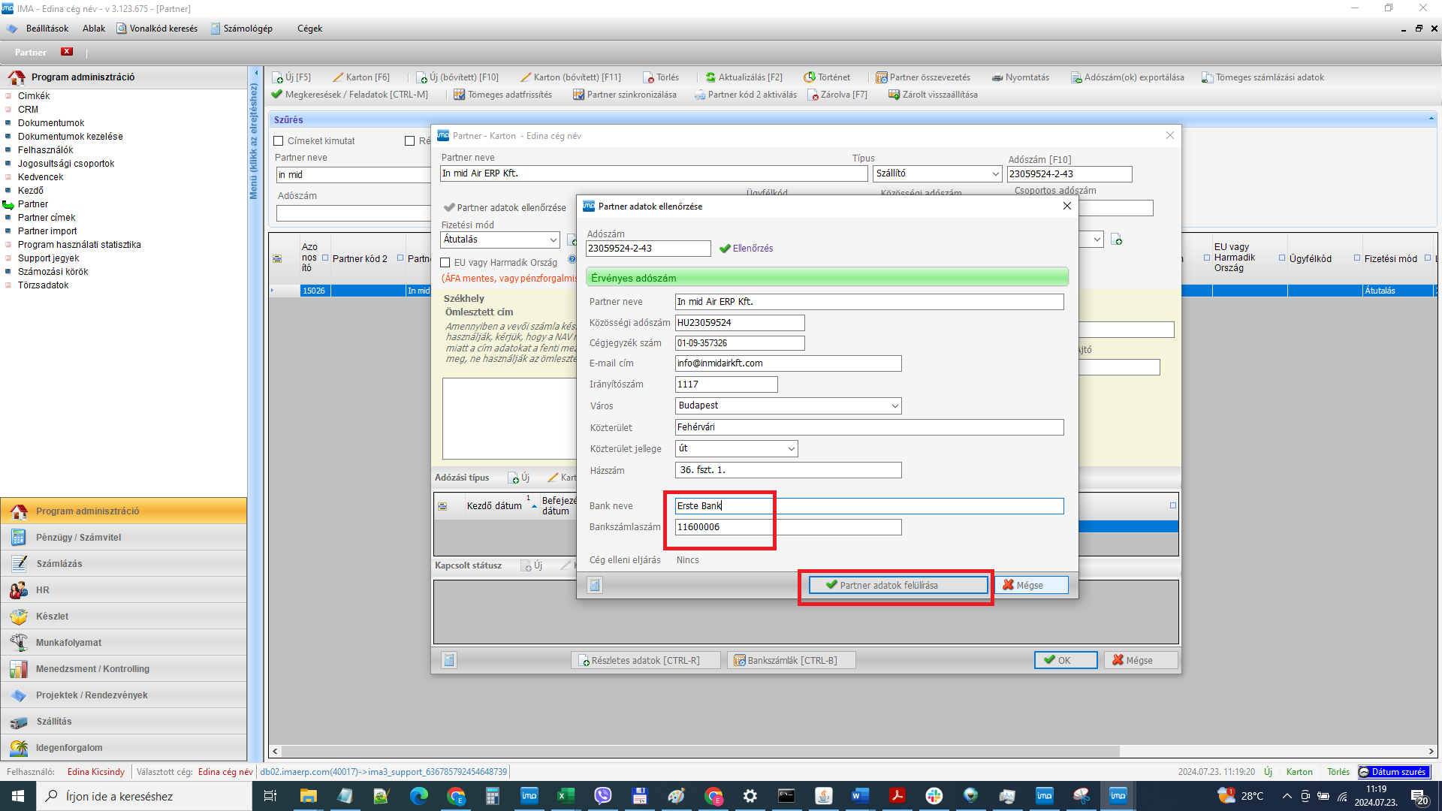Expand the Város dropdown list
Screen dimensions: 1442x811
pyautogui.click(x=894, y=405)
